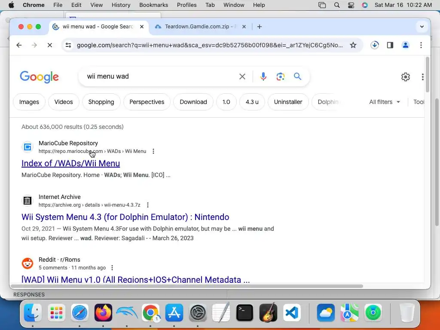Open macOS Control Center icon
Image resolution: width=440 pixels, height=330 pixels.
(351, 5)
